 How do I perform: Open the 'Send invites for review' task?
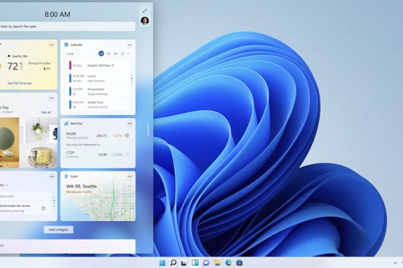click(x=26, y=208)
